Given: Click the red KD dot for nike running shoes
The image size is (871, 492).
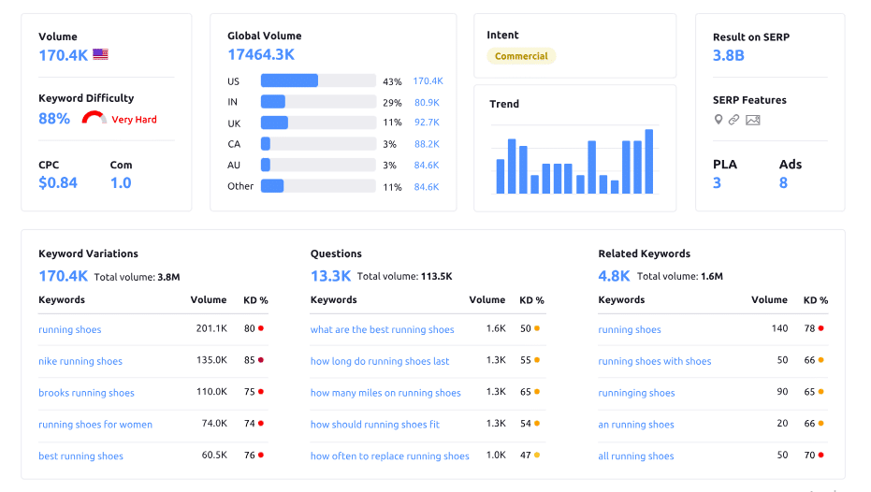Looking at the screenshot, I should click(261, 360).
